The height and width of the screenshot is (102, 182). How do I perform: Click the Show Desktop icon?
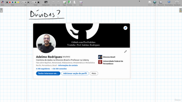pos(169,3)
